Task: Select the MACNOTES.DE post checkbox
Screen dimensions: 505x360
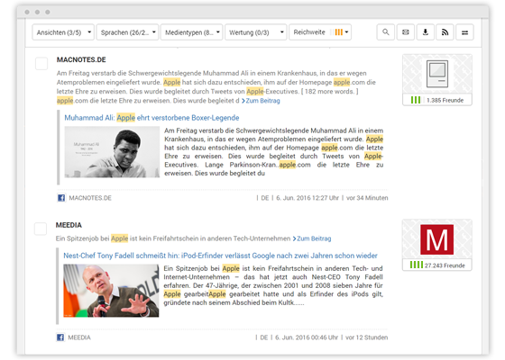Action: (41, 63)
